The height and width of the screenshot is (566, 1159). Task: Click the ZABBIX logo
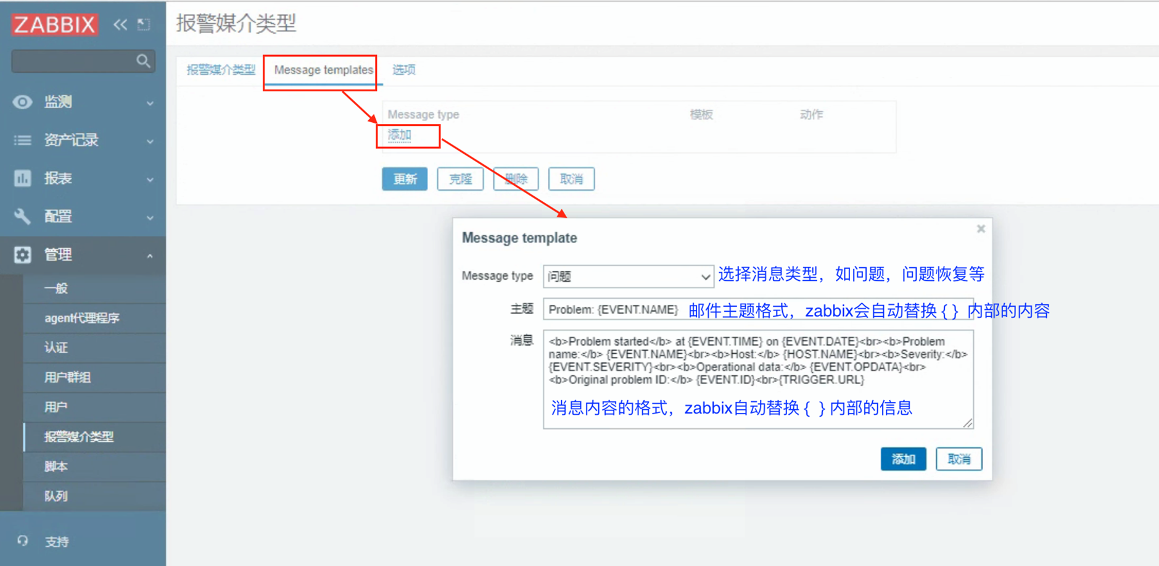[x=55, y=25]
